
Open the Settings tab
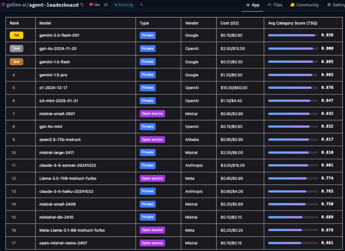(336, 5)
